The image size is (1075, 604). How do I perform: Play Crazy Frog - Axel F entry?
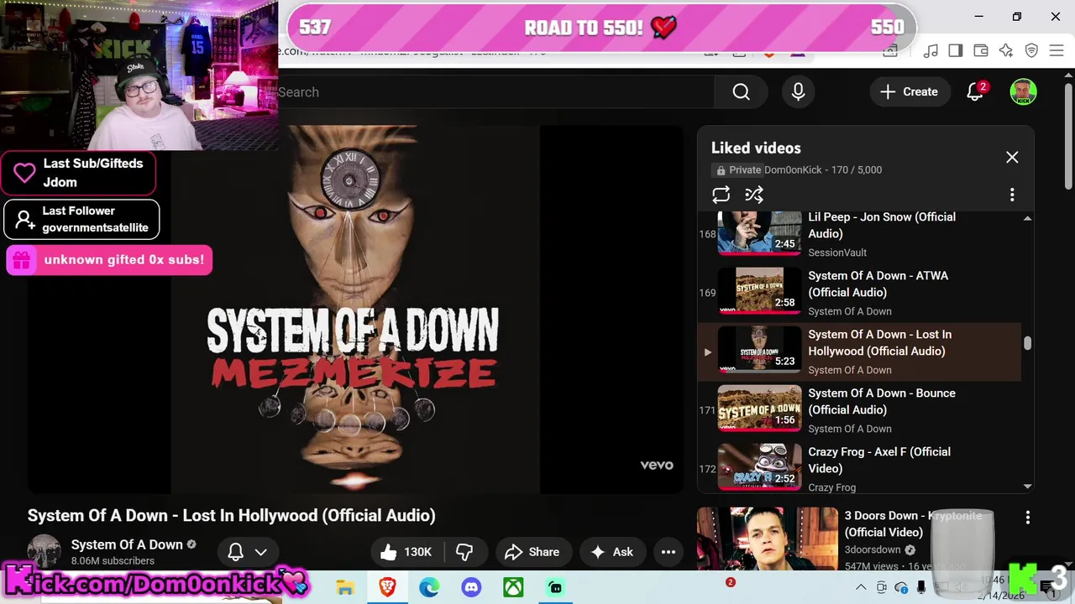[x=879, y=460]
